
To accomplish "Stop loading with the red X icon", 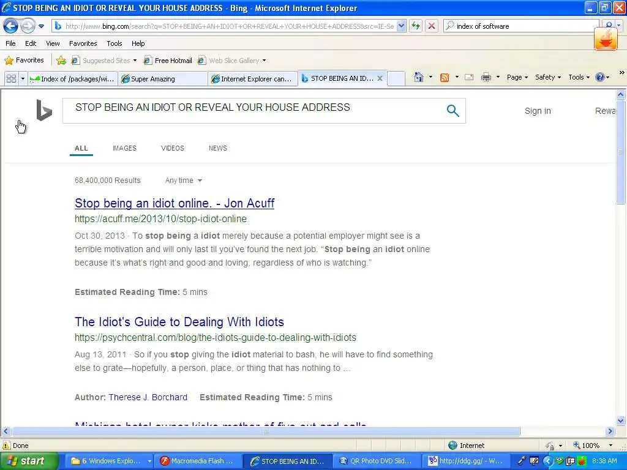I will click(432, 26).
